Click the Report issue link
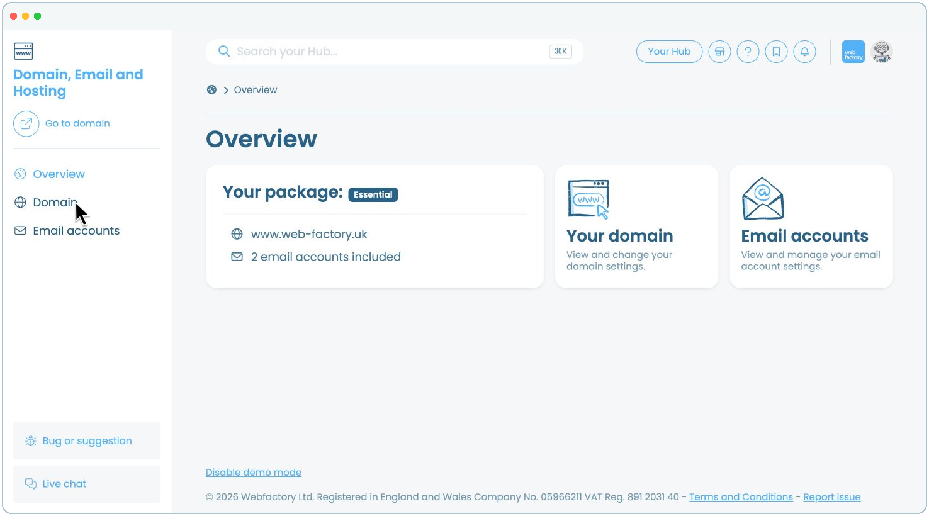Screen dimensions: 929x516 tap(832, 497)
